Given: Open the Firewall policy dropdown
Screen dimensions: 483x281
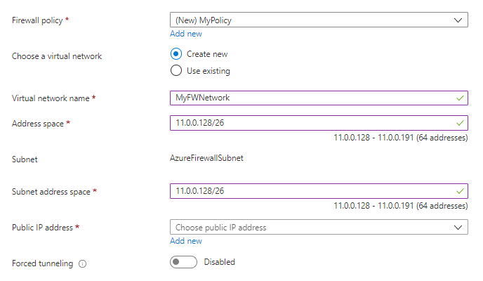Looking at the screenshot, I should point(309,20).
